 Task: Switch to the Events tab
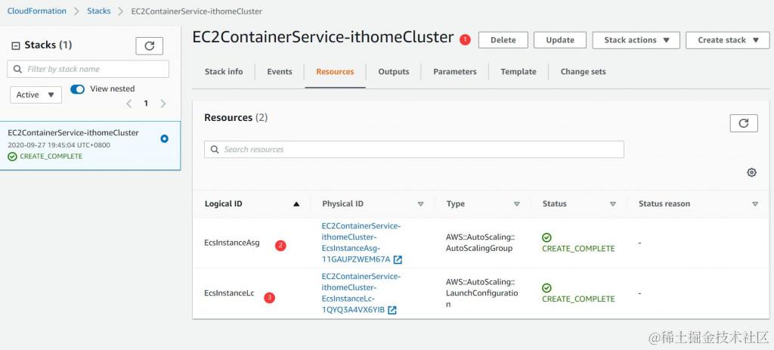tap(280, 72)
